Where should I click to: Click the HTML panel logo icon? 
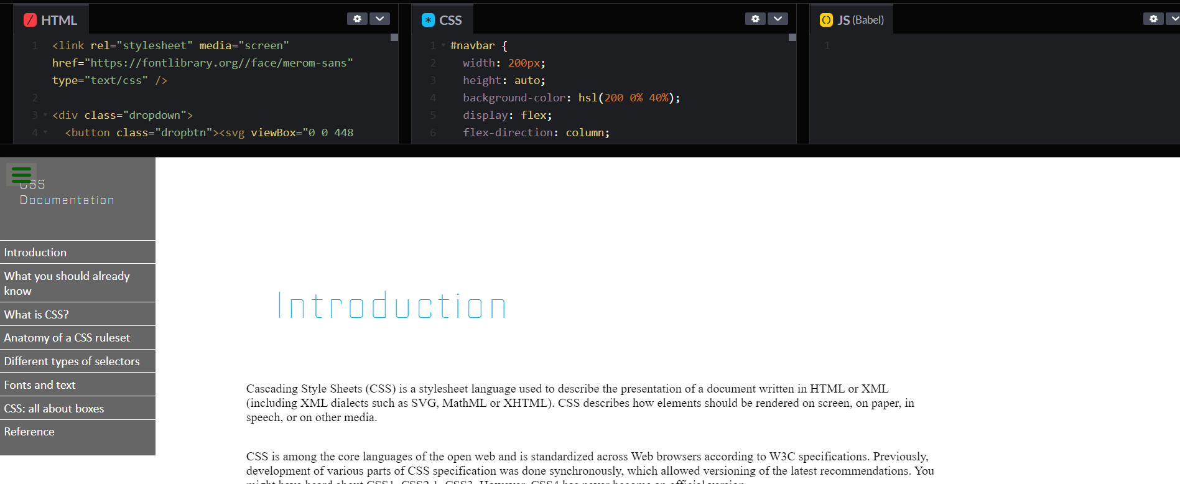pos(30,20)
